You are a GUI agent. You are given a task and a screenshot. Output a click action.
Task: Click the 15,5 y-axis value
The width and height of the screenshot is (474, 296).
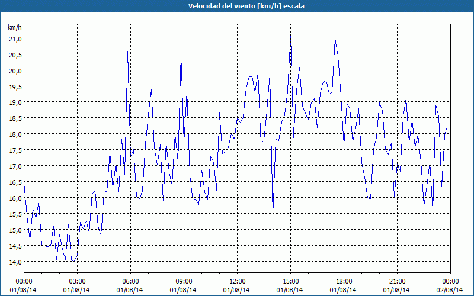[x=15, y=214]
